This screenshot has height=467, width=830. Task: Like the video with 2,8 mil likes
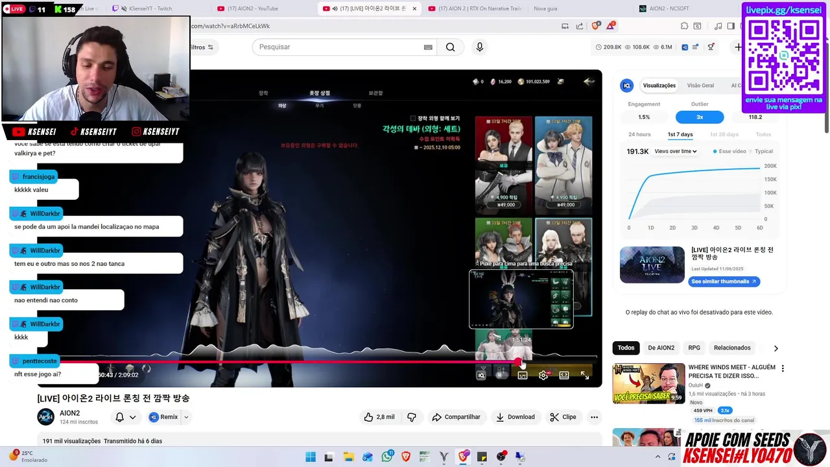(x=379, y=417)
